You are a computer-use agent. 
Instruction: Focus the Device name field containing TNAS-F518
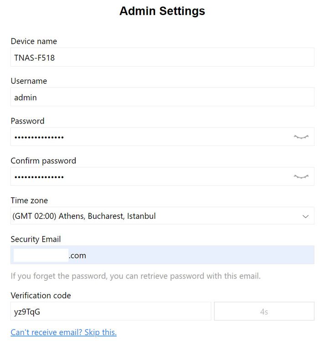pyautogui.click(x=162, y=57)
